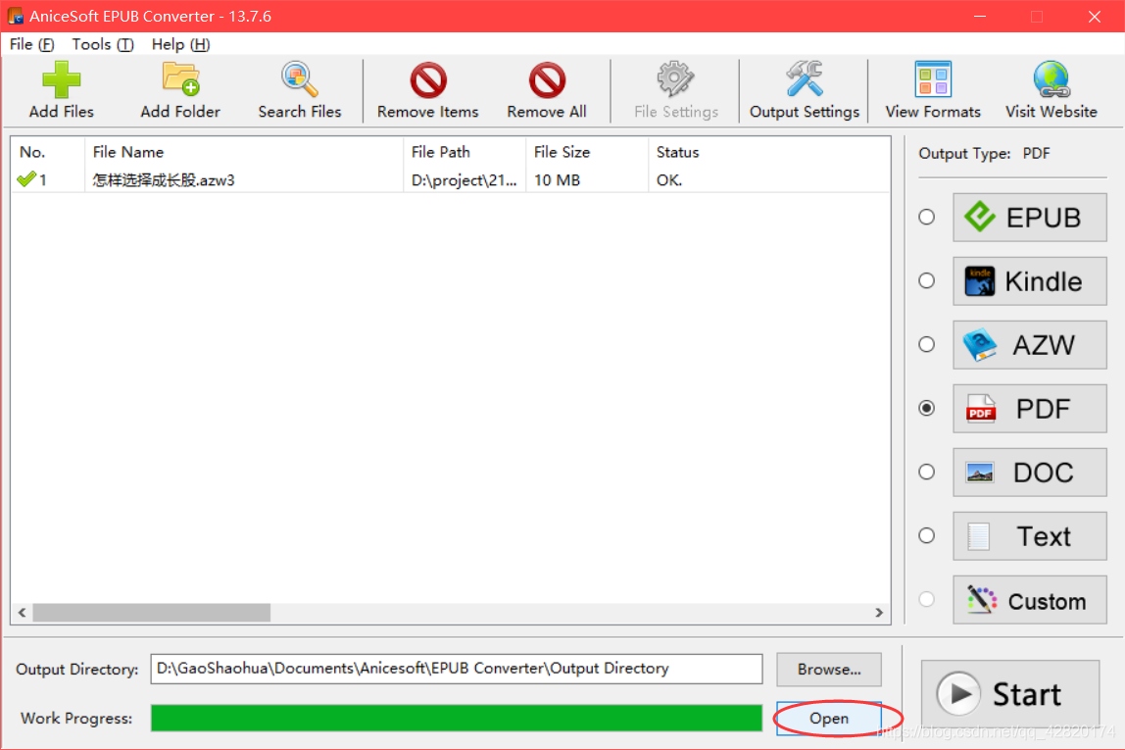Click the Work Progress green bar

pos(457,718)
